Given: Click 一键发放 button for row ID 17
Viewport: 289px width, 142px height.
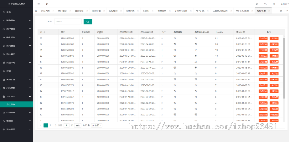Looking at the screenshot, I should click(x=274, y=74).
